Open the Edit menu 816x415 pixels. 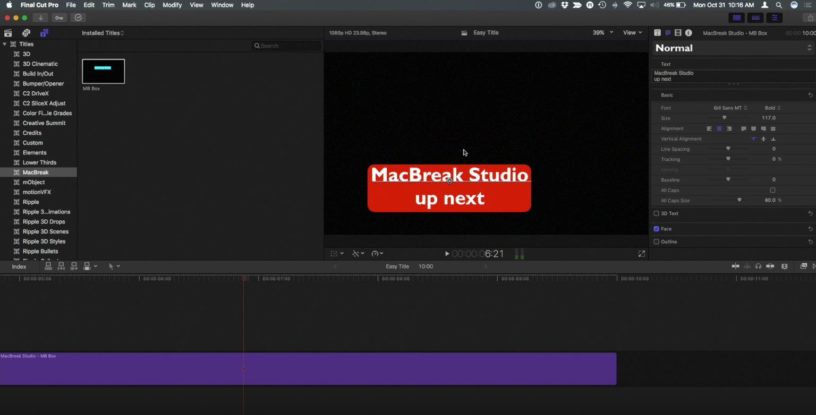(x=89, y=5)
